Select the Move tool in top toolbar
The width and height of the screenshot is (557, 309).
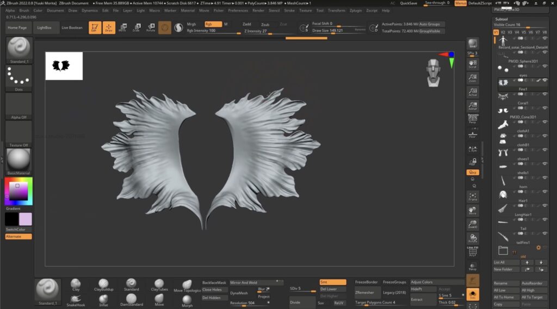122,27
